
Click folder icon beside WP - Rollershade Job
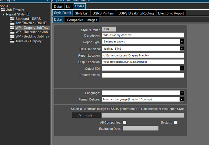pos(12,32)
